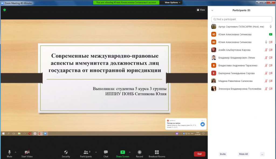Select participant Элеонора Владимировна Положиёва by name
The image size is (276, 159).
240,89
